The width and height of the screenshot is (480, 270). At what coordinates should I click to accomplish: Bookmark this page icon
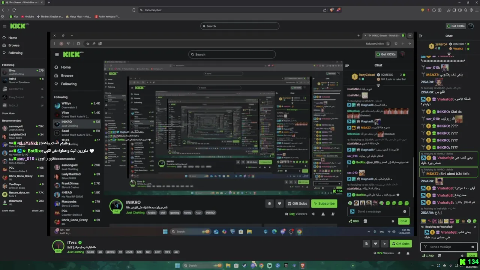click(134, 10)
